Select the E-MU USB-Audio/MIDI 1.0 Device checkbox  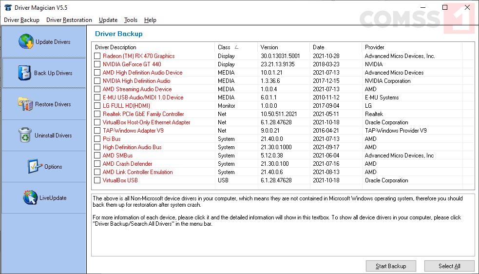coord(97,97)
